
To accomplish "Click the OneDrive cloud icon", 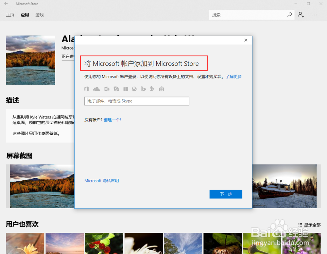I will (96, 89).
